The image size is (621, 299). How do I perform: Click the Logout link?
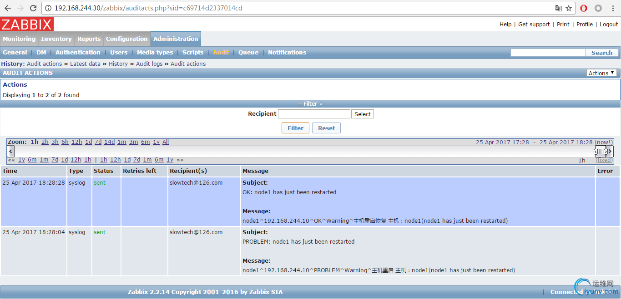609,25
